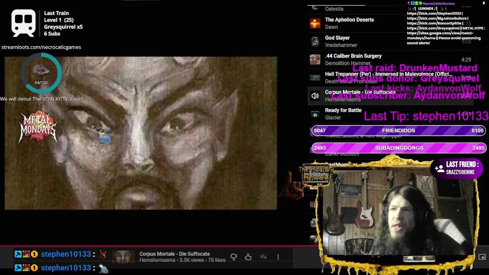Click the add to playlist icon
The image size is (489, 275).
pos(263,257)
